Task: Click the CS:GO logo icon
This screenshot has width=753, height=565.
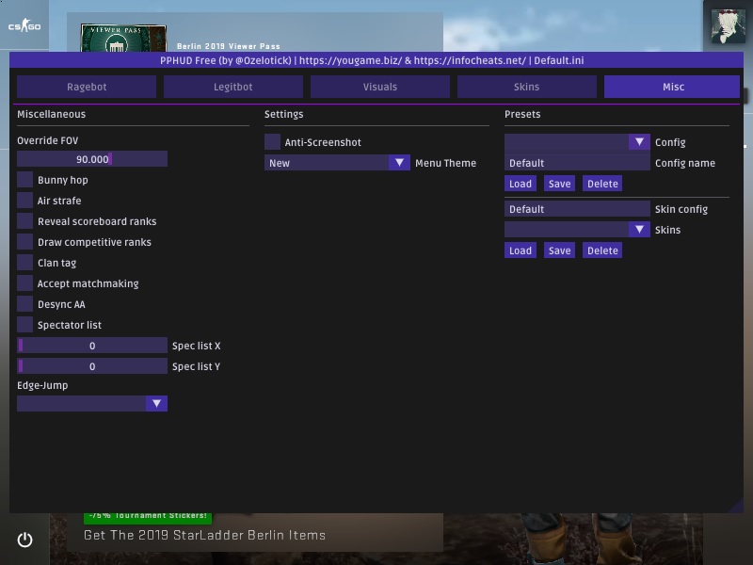Action: tap(24, 25)
